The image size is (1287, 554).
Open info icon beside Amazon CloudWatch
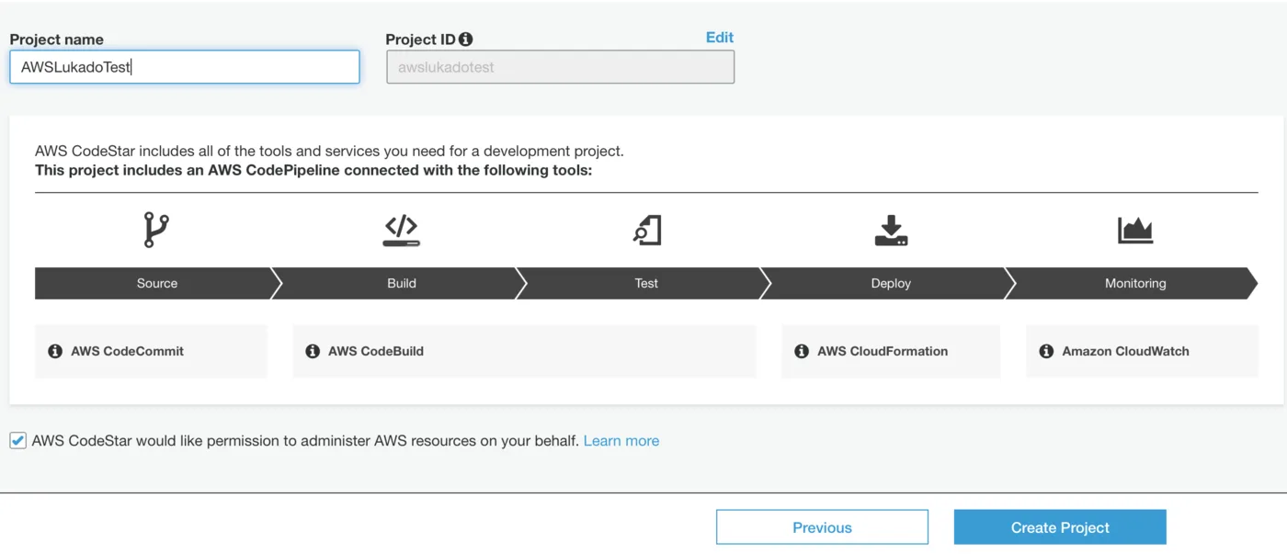(x=1046, y=351)
